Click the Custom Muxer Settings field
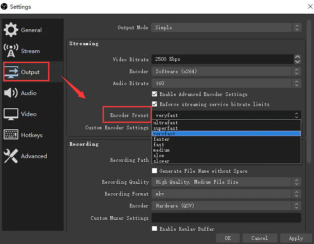This screenshot has width=314, height=244. pos(226,218)
